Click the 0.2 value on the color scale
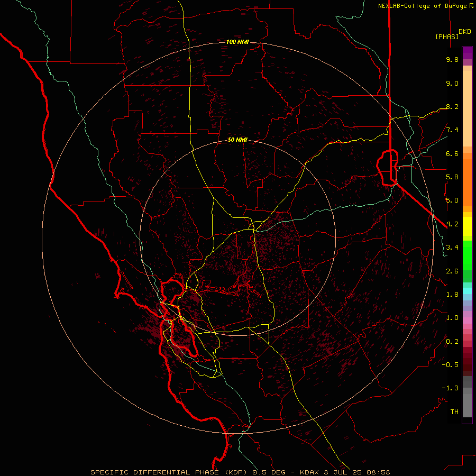This screenshot has height=476, width=476. tap(452, 342)
